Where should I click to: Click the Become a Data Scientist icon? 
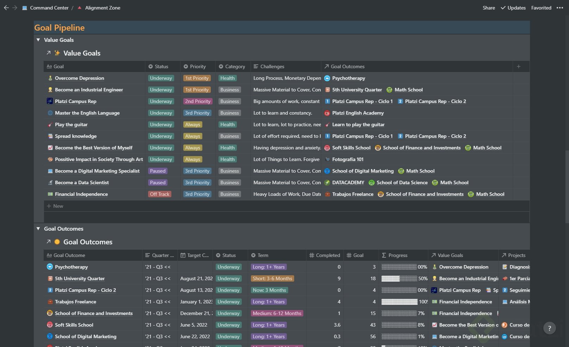coord(50,182)
